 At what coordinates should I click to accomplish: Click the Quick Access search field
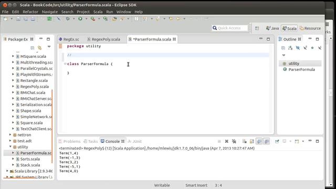(x=230, y=28)
